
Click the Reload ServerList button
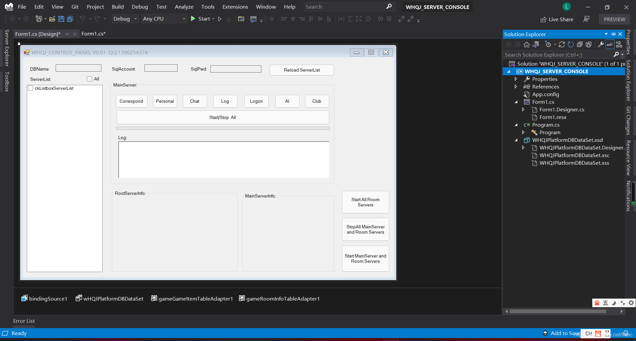302,70
